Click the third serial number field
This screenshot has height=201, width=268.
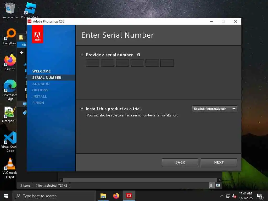(122, 63)
